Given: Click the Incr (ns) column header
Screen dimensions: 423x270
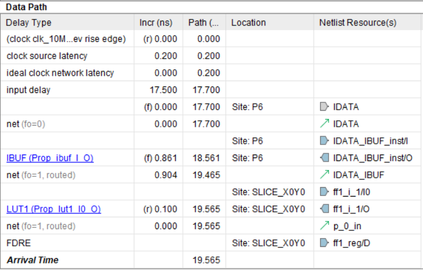Looking at the screenshot, I should (x=156, y=22).
